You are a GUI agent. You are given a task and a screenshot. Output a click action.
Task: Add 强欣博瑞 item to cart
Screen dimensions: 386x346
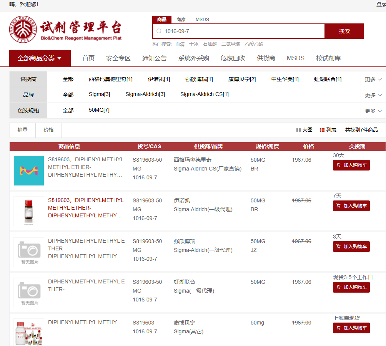point(351,247)
